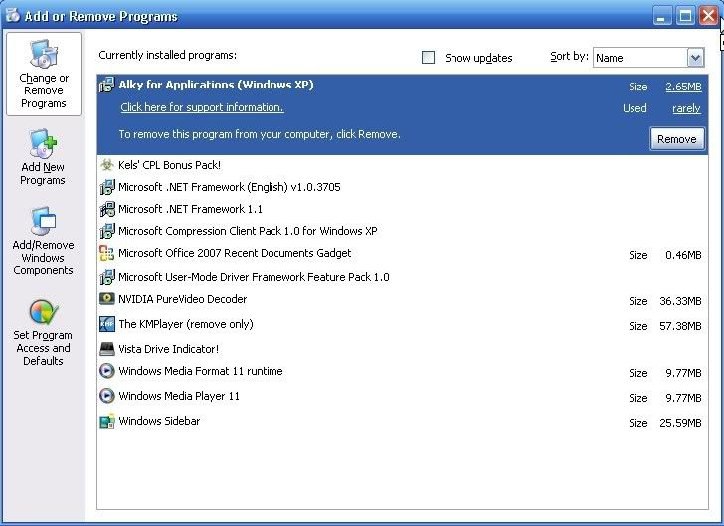This screenshot has width=724, height=526.
Task: Click the Vista Drive Indicator icon
Action: click(x=107, y=349)
